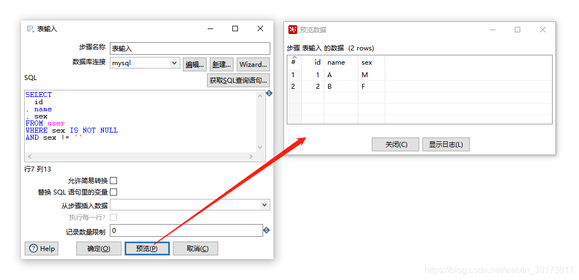
Task: Click the 获取SQL查询语句... button
Action: coord(238,81)
